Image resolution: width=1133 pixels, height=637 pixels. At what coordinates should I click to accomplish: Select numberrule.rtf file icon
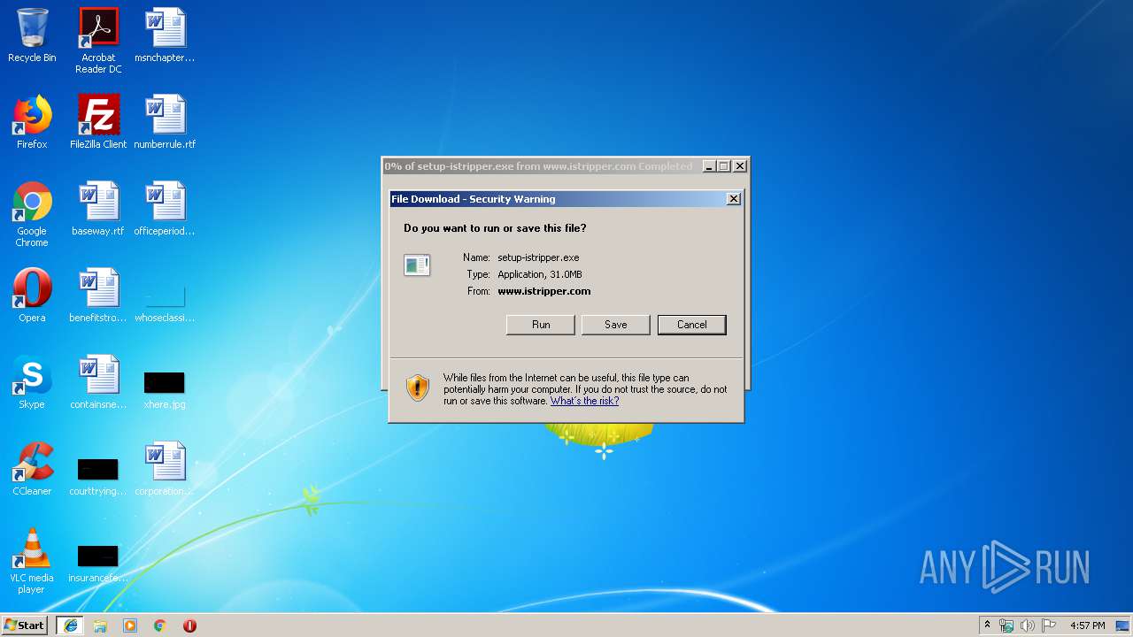pyautogui.click(x=165, y=122)
